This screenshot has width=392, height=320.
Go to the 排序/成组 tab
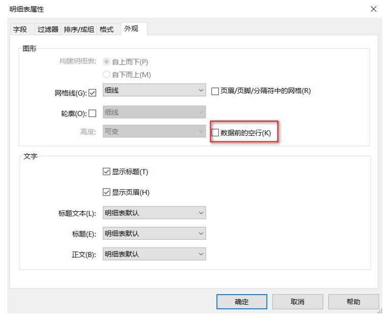[x=78, y=30]
